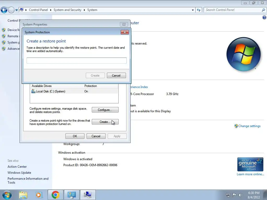Click the Create... button in System Properties
This screenshot has width=267, height=200.
[x=105, y=122]
